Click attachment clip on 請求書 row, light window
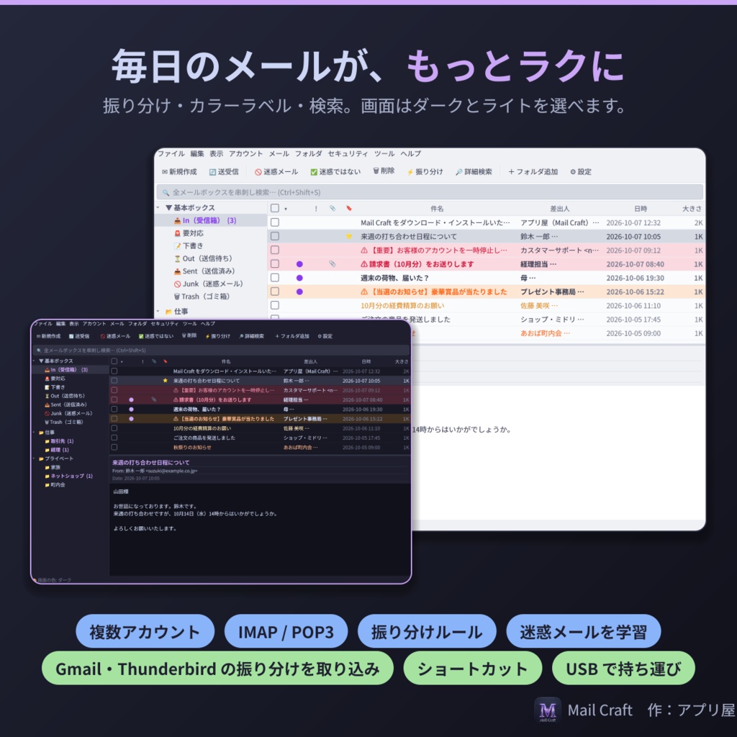Screen dimensions: 737x737 click(333, 263)
